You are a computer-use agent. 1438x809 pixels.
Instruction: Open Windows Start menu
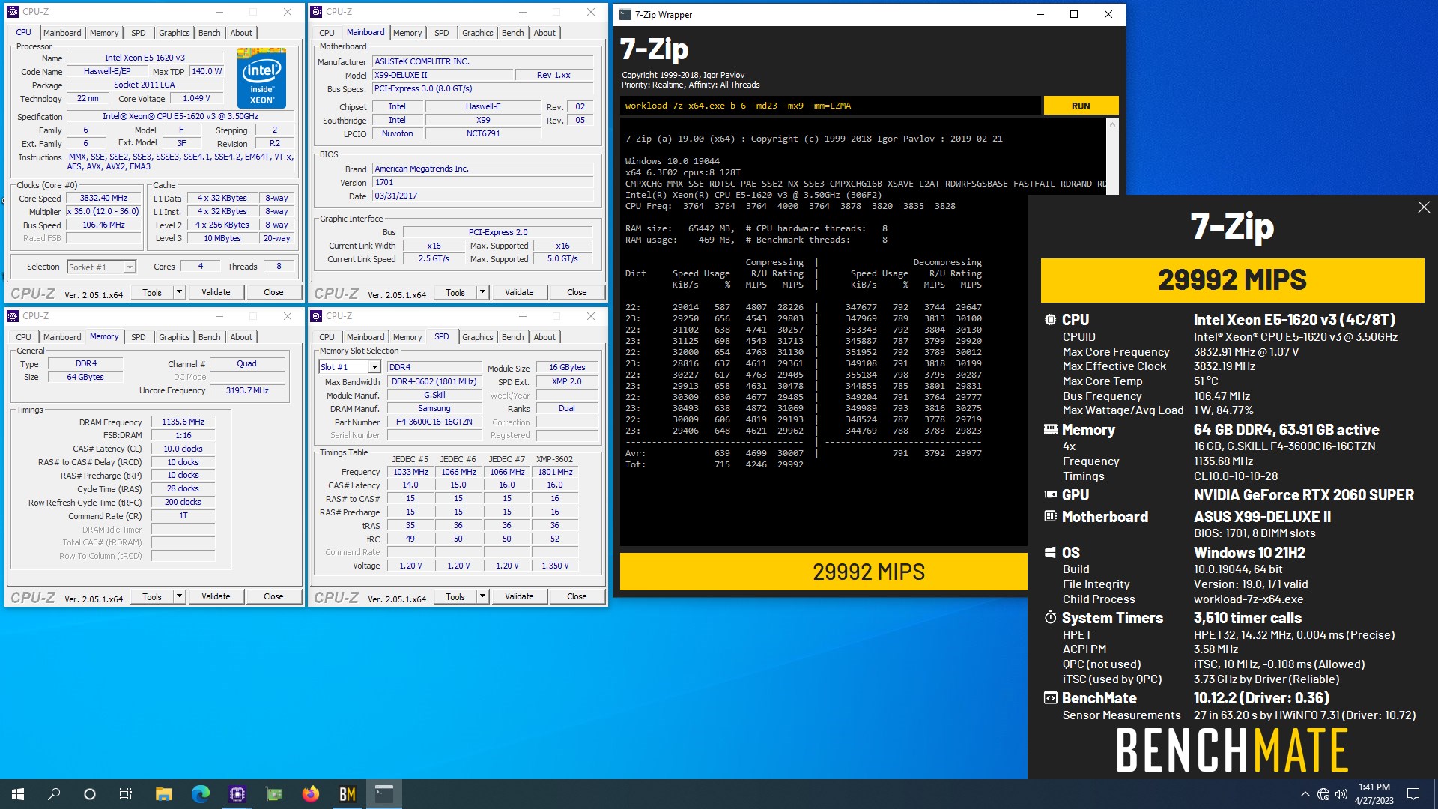[x=18, y=794]
